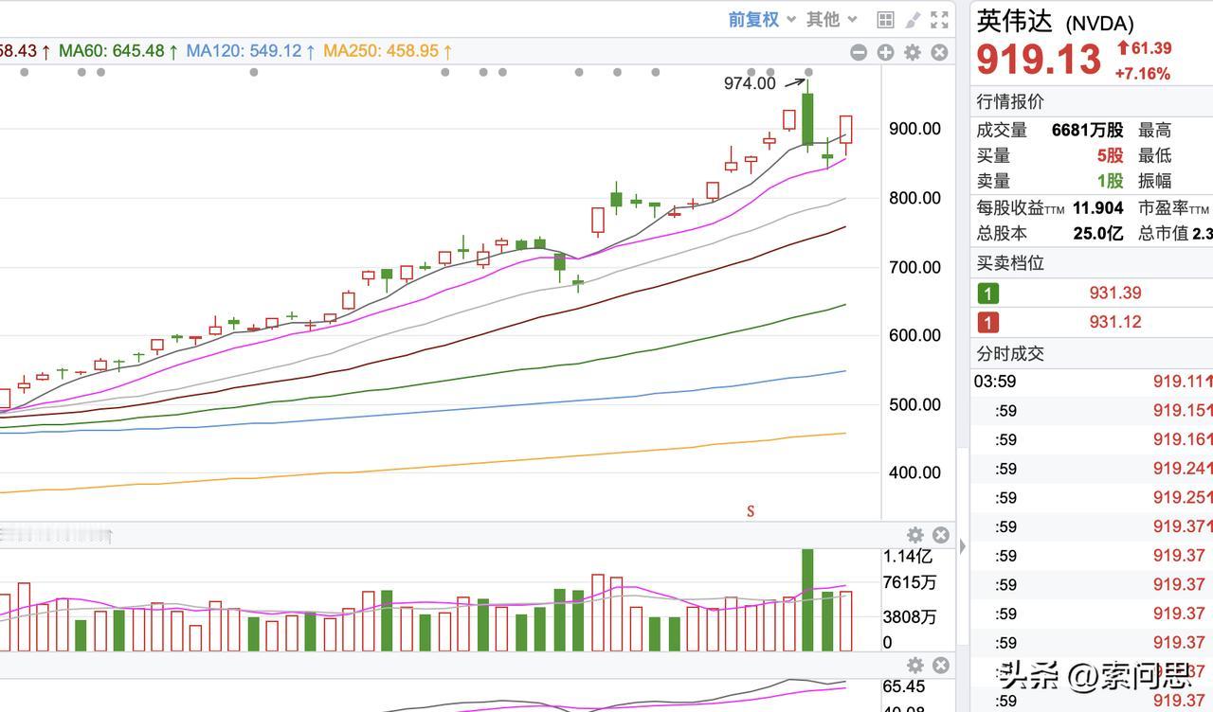Select the MA60: 645.48 indicator label
Image resolution: width=1213 pixels, height=712 pixels.
click(x=118, y=51)
